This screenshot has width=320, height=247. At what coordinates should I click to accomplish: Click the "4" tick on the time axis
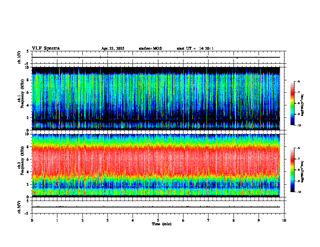point(133,220)
